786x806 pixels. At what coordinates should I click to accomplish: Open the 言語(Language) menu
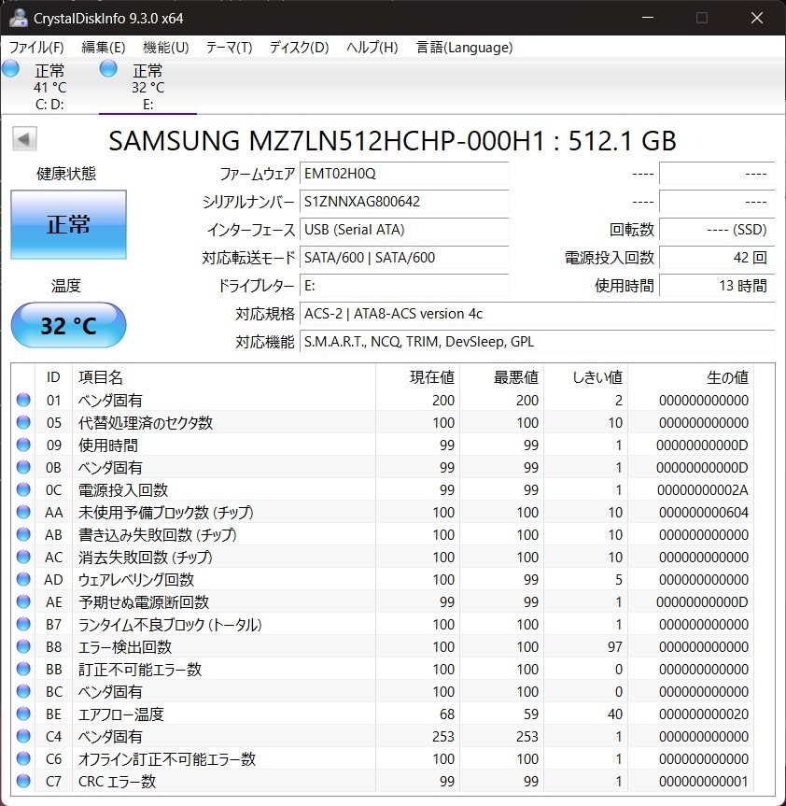point(464,48)
